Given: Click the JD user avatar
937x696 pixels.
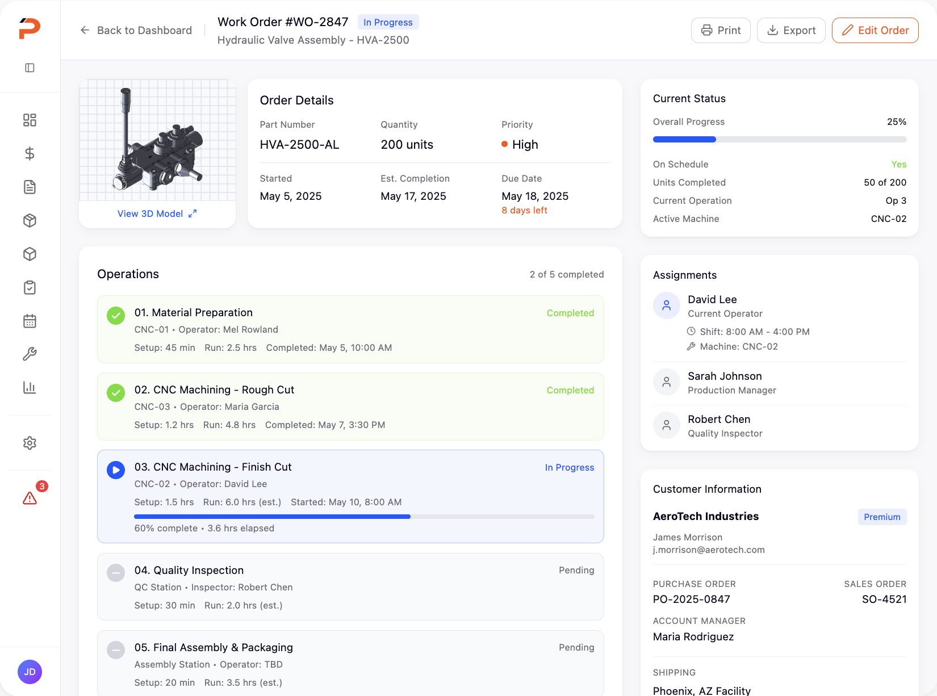Looking at the screenshot, I should (30, 672).
